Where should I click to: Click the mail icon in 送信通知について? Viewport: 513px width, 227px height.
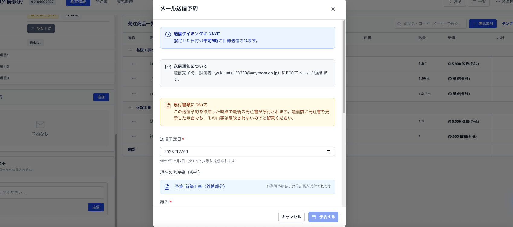(168, 67)
